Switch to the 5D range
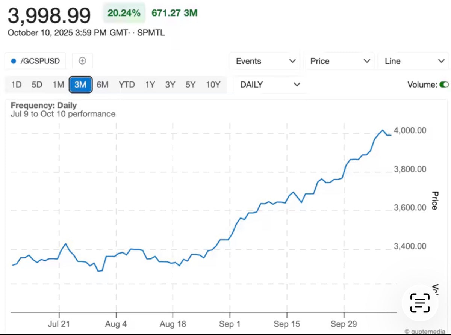 pyautogui.click(x=37, y=85)
